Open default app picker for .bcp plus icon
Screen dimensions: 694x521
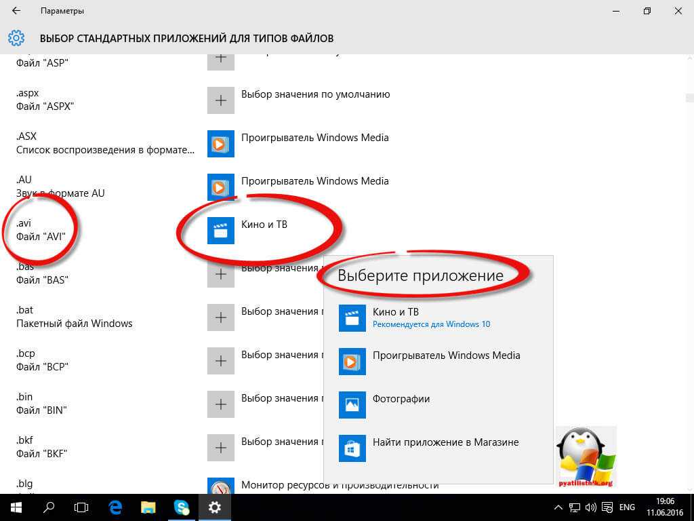(220, 361)
